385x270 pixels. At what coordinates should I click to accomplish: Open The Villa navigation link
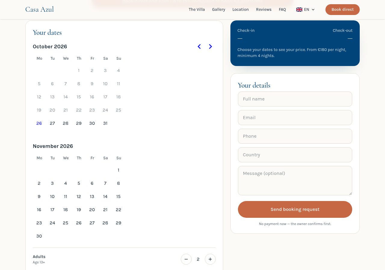(197, 10)
